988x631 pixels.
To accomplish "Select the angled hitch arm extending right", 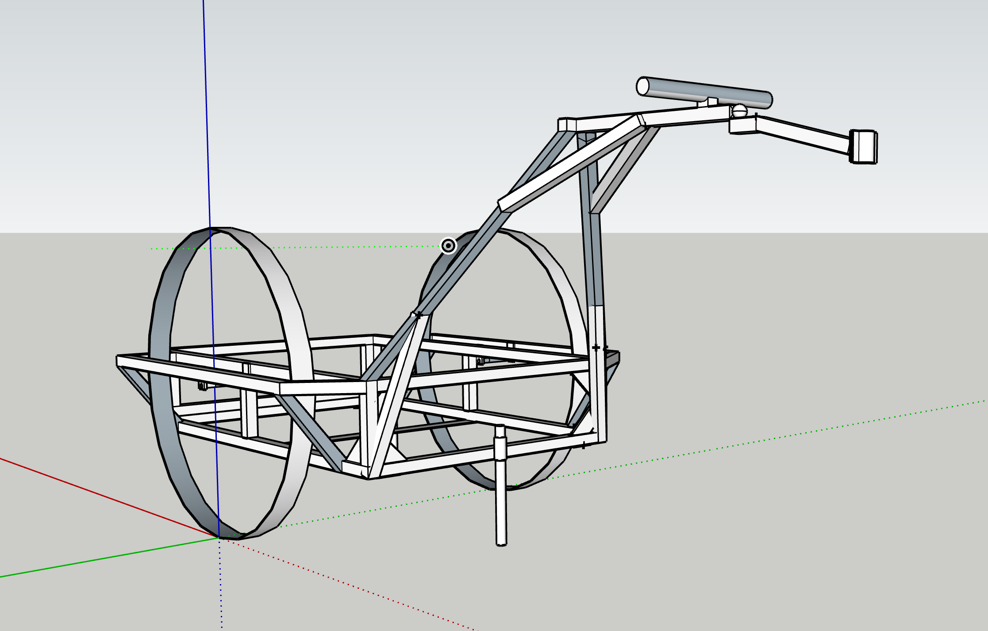I will (x=803, y=135).
